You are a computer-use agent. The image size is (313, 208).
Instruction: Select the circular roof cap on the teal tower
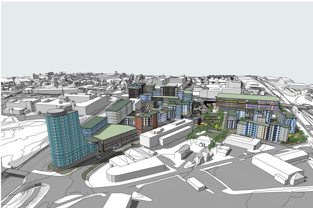coord(55,113)
